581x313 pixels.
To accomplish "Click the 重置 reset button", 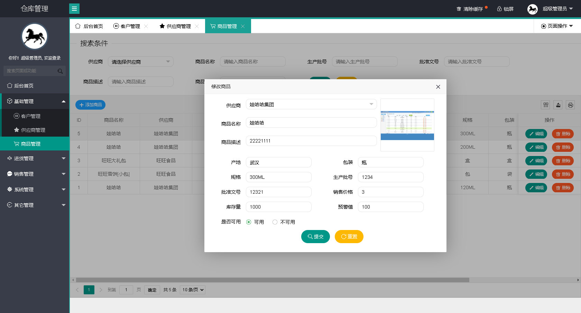I will click(x=349, y=237).
